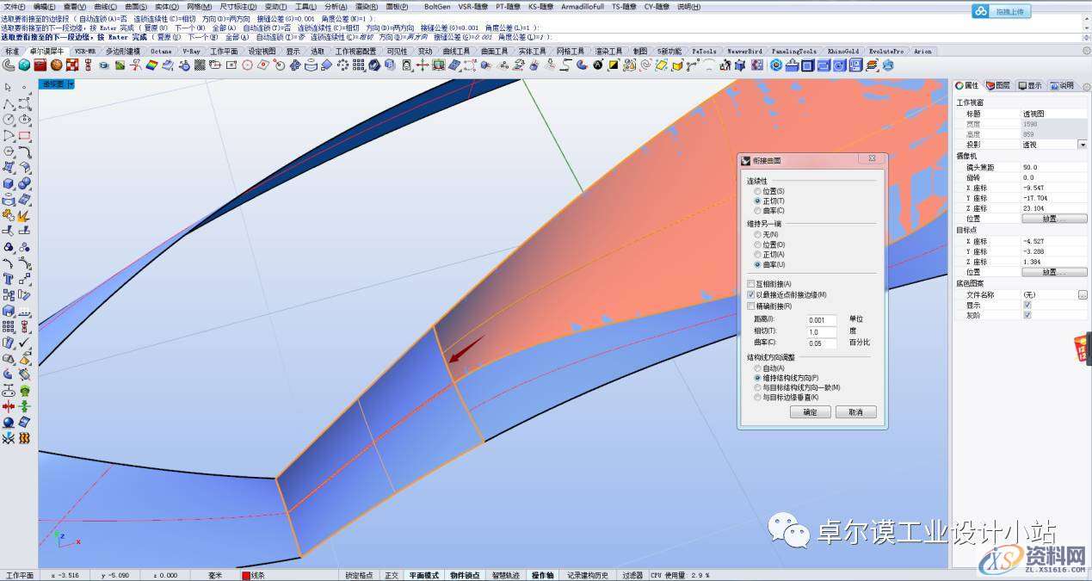Select 曲率(C) continuity radio button

coord(757,210)
